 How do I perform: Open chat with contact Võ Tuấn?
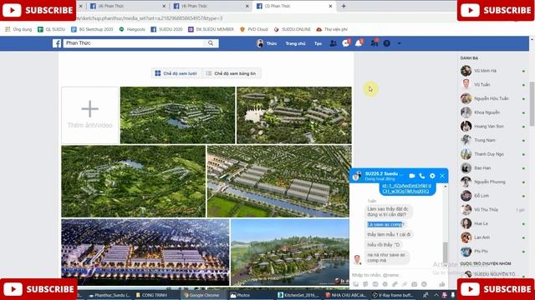pyautogui.click(x=493, y=85)
